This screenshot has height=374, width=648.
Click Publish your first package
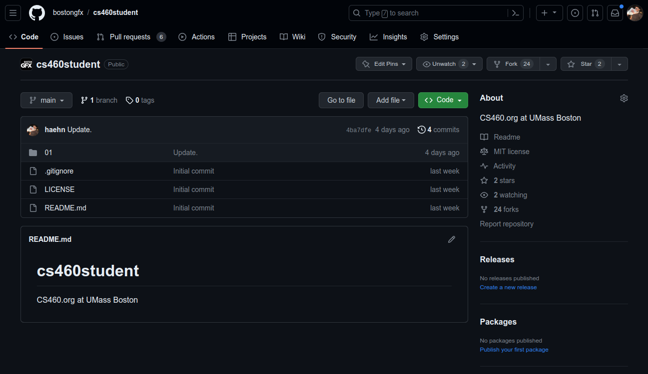[x=514, y=350]
